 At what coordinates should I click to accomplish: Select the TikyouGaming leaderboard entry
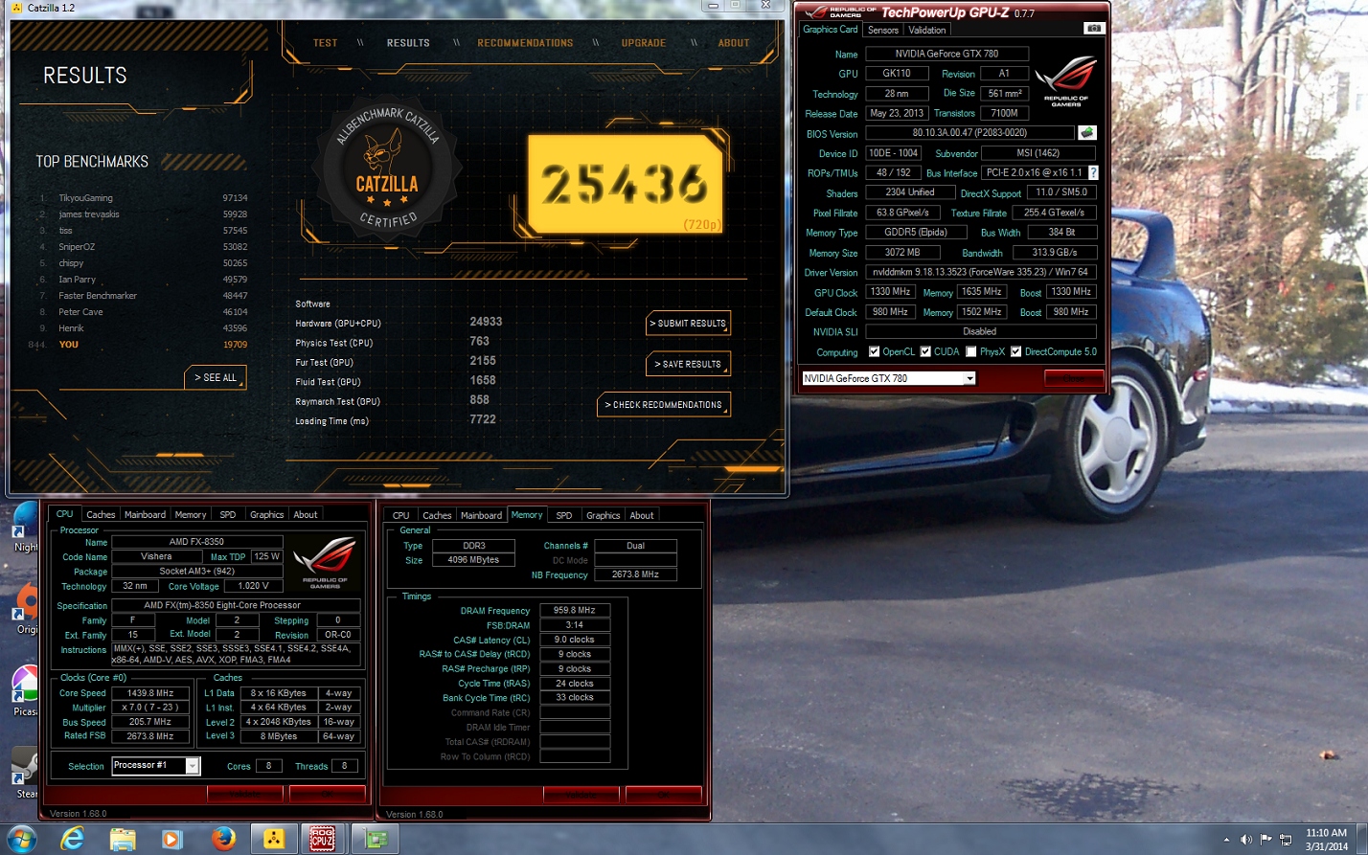pyautogui.click(x=144, y=198)
